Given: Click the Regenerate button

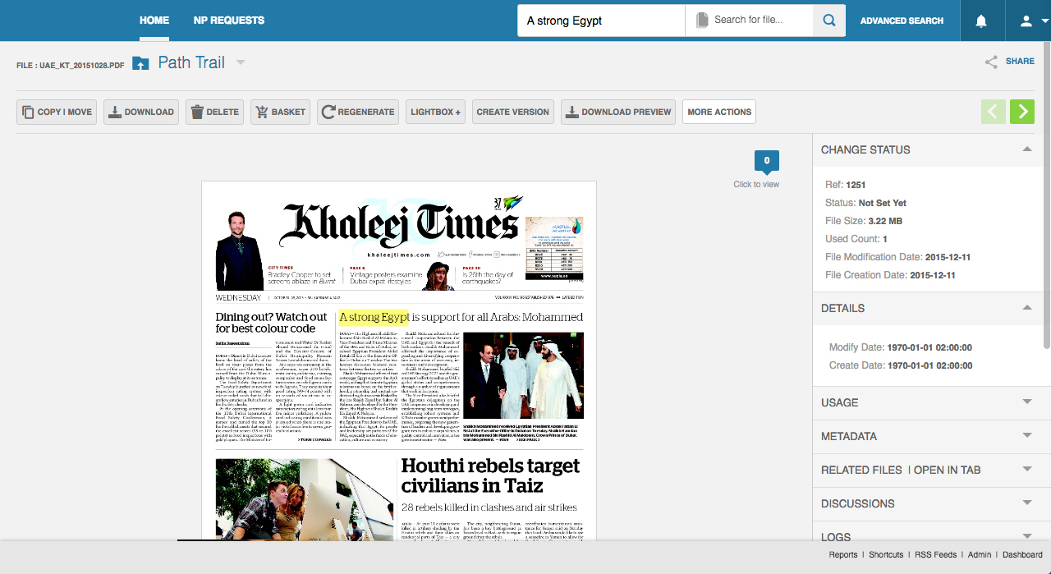Looking at the screenshot, I should (358, 112).
